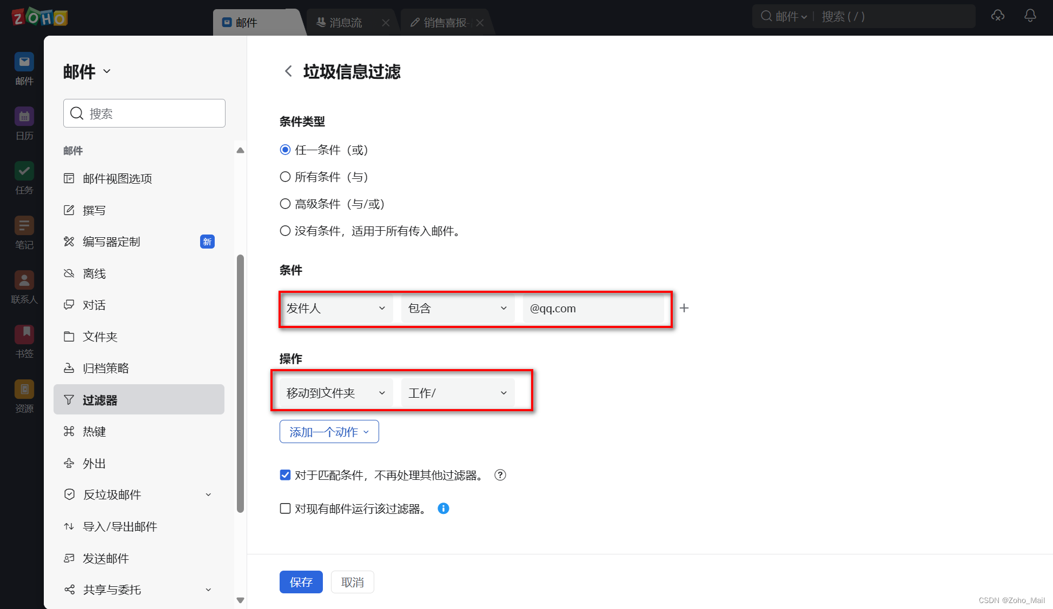Open the Notes (笔记) app icon
The image size is (1053, 609).
point(24,226)
